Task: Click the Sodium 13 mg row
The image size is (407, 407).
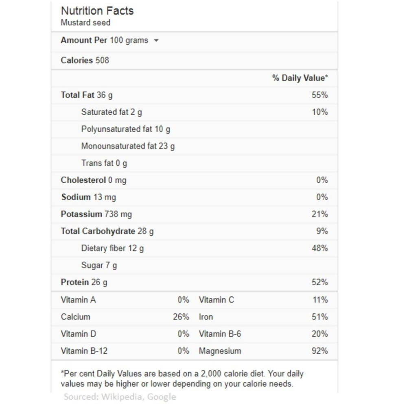Action: [x=88, y=197]
